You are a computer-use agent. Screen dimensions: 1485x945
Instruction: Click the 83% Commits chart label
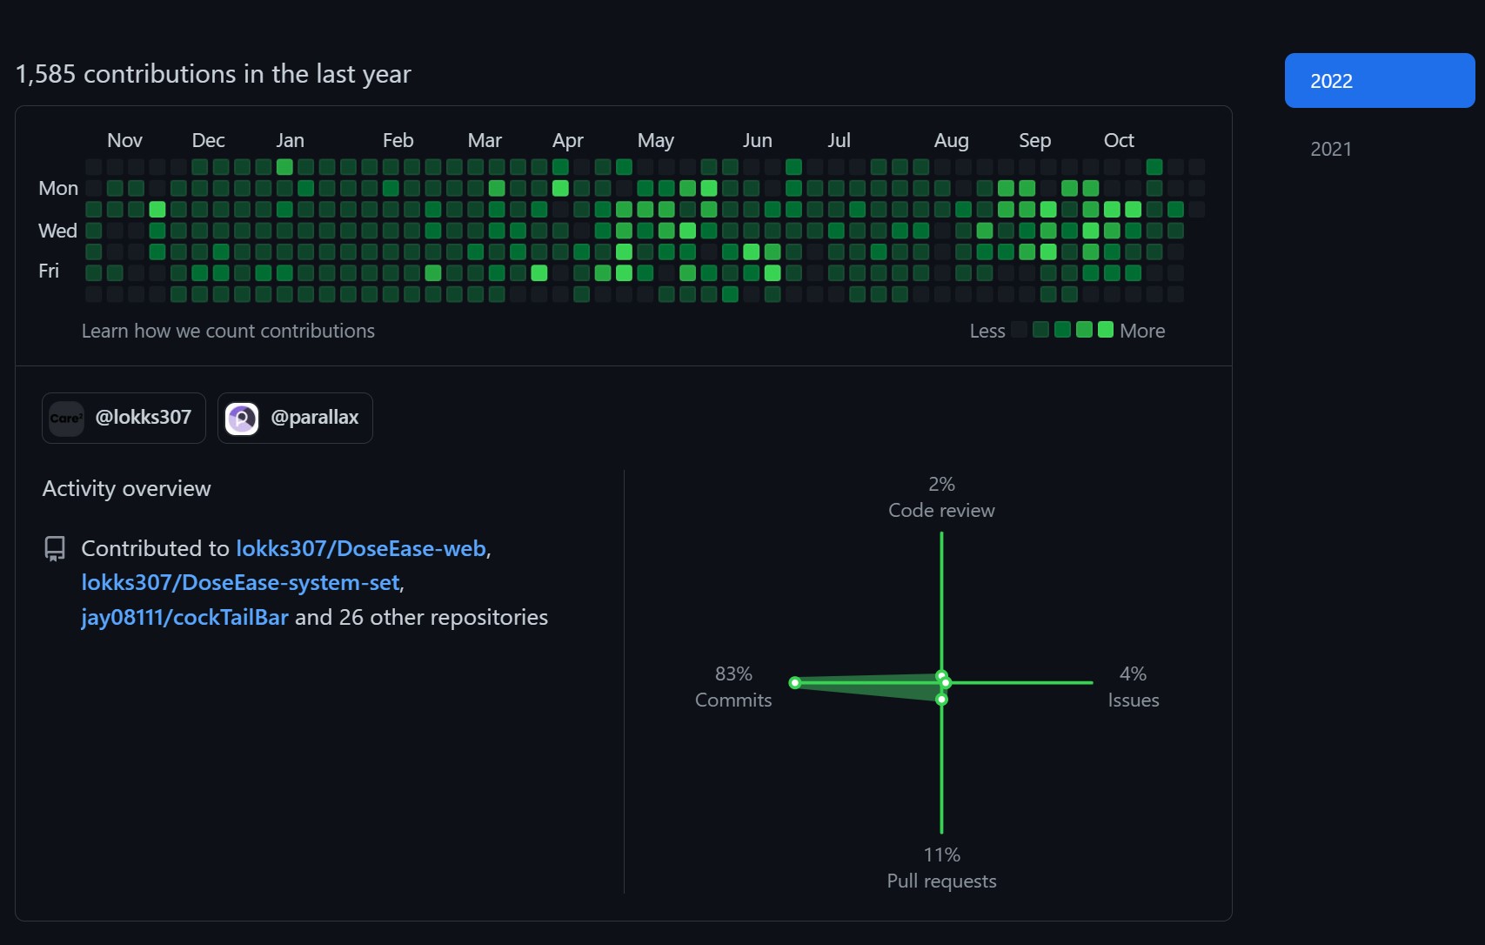(732, 687)
